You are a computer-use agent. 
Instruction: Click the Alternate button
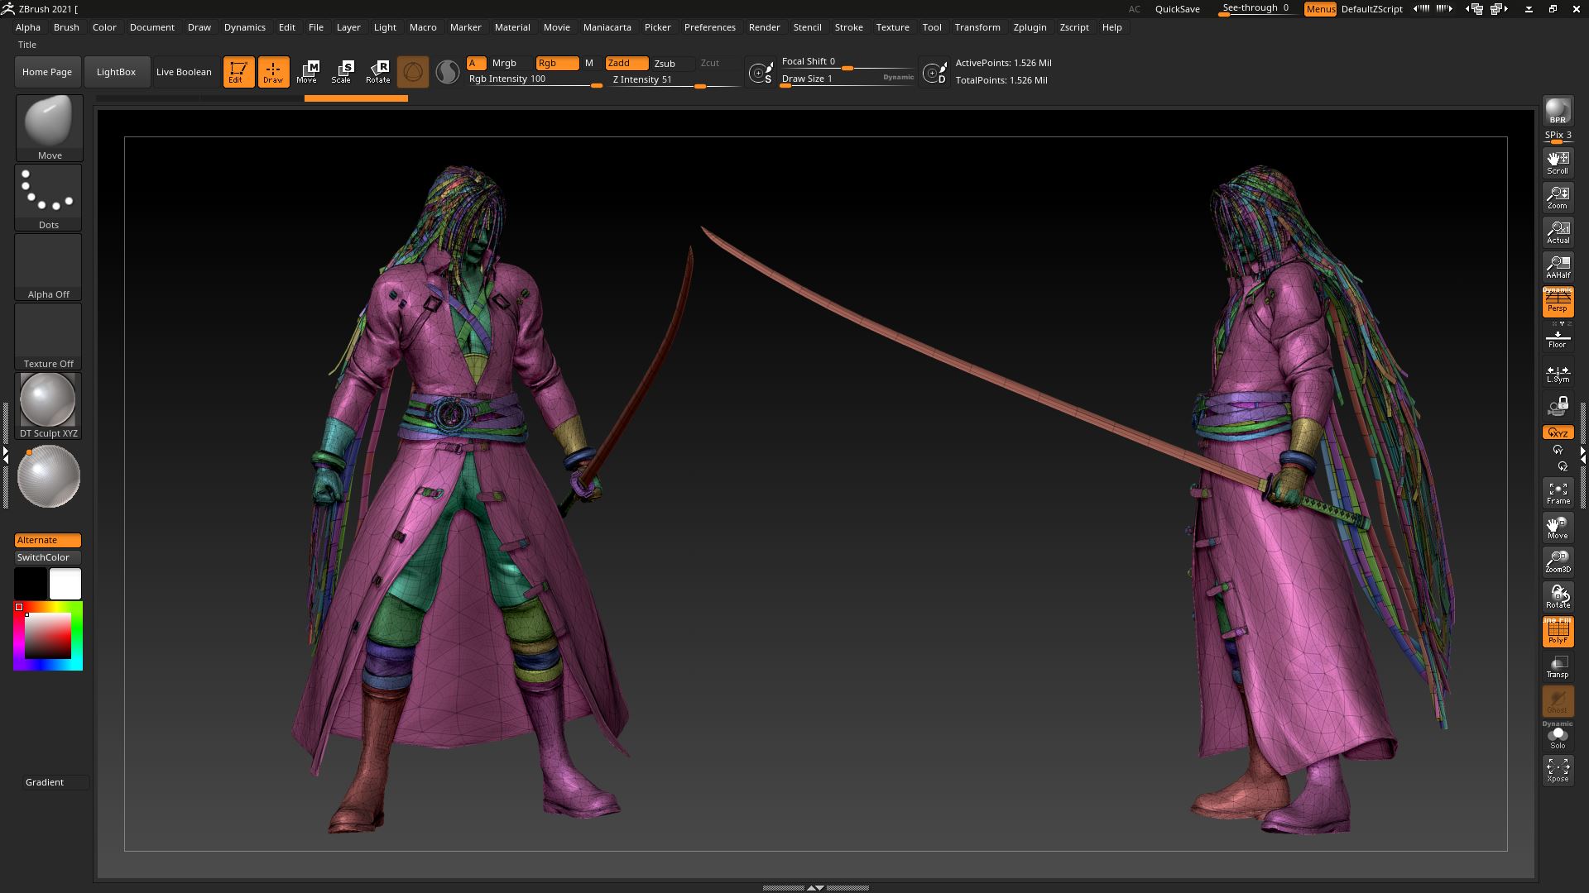click(x=48, y=540)
